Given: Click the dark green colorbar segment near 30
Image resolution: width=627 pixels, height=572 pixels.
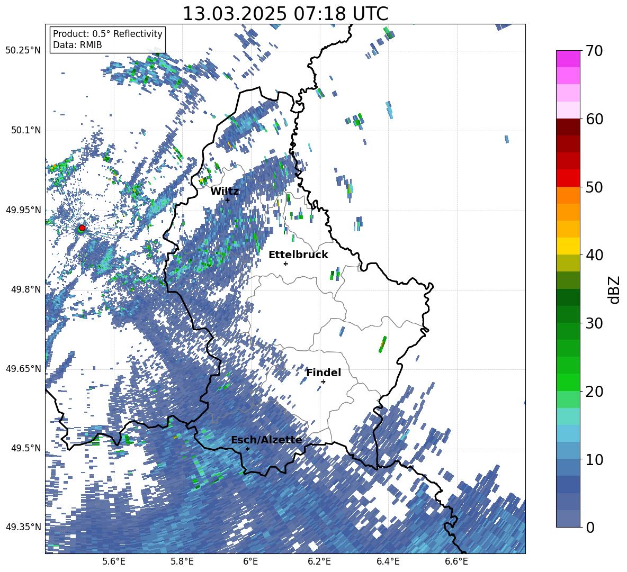Looking at the screenshot, I should pos(568,314).
